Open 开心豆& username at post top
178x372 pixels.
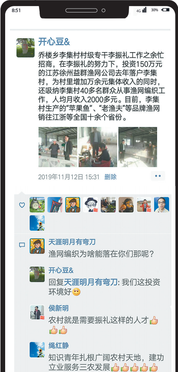54,42
